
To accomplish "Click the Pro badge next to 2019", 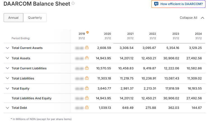I will [87, 32].
